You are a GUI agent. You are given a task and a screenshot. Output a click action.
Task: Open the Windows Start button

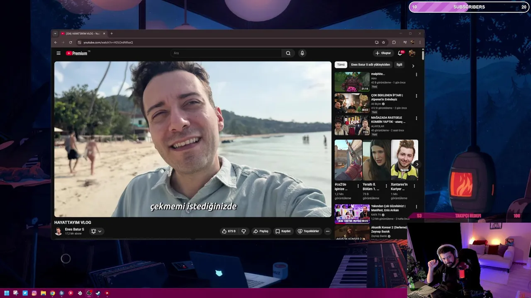click(7, 293)
